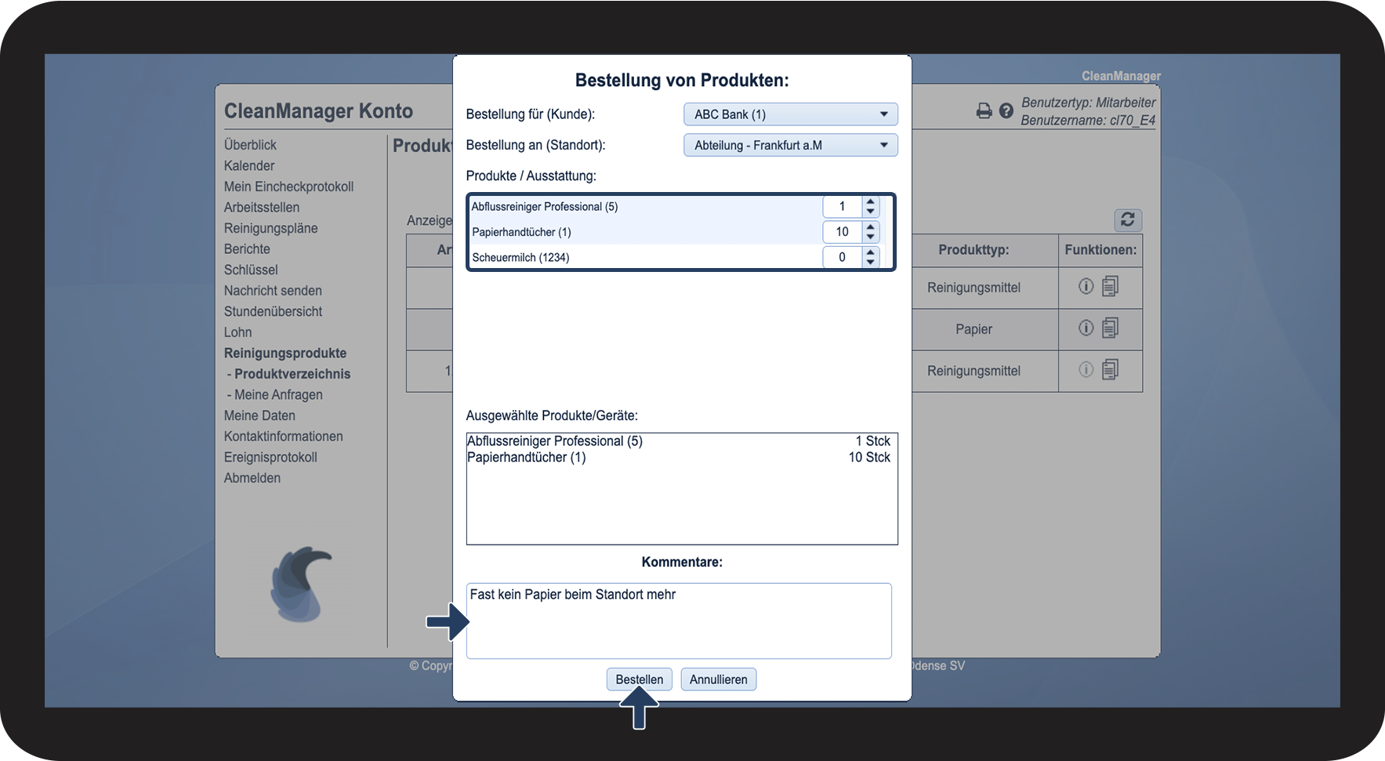The width and height of the screenshot is (1385, 761).
Task: Open info icon in first Reinigungsmittel row
Action: pyautogui.click(x=1086, y=286)
